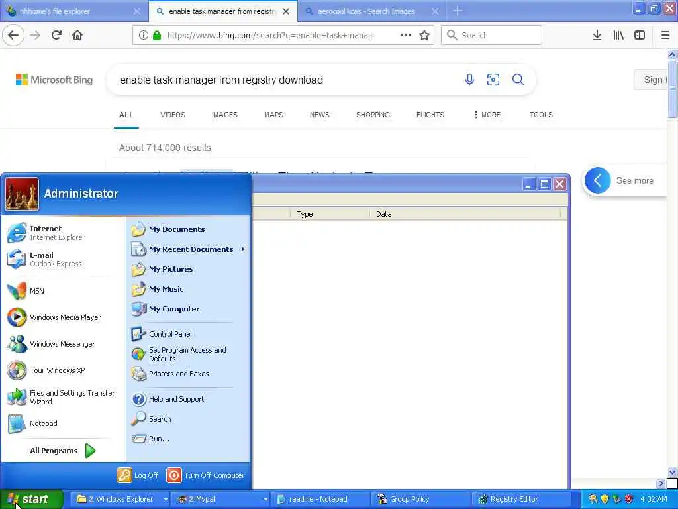Sort Registry Editor by Data column
This screenshot has height=509, width=678.
[465, 214]
